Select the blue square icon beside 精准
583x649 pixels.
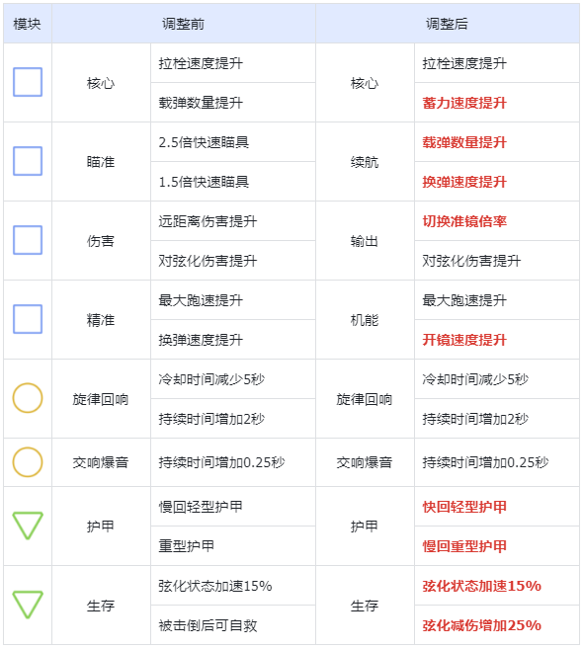click(x=28, y=319)
